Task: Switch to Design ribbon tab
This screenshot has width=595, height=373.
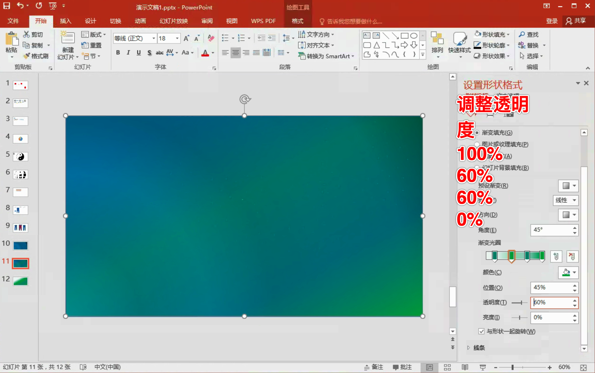Action: 90,21
